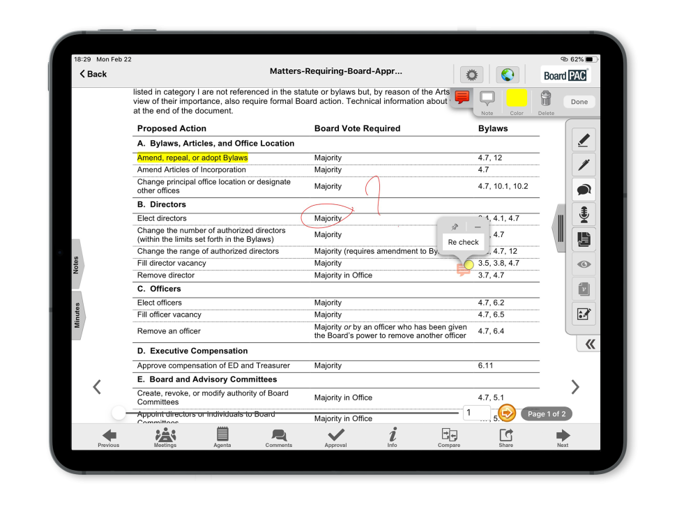Open the Agenda tab in bottom bar
This screenshot has height=509, width=677.
click(x=222, y=437)
